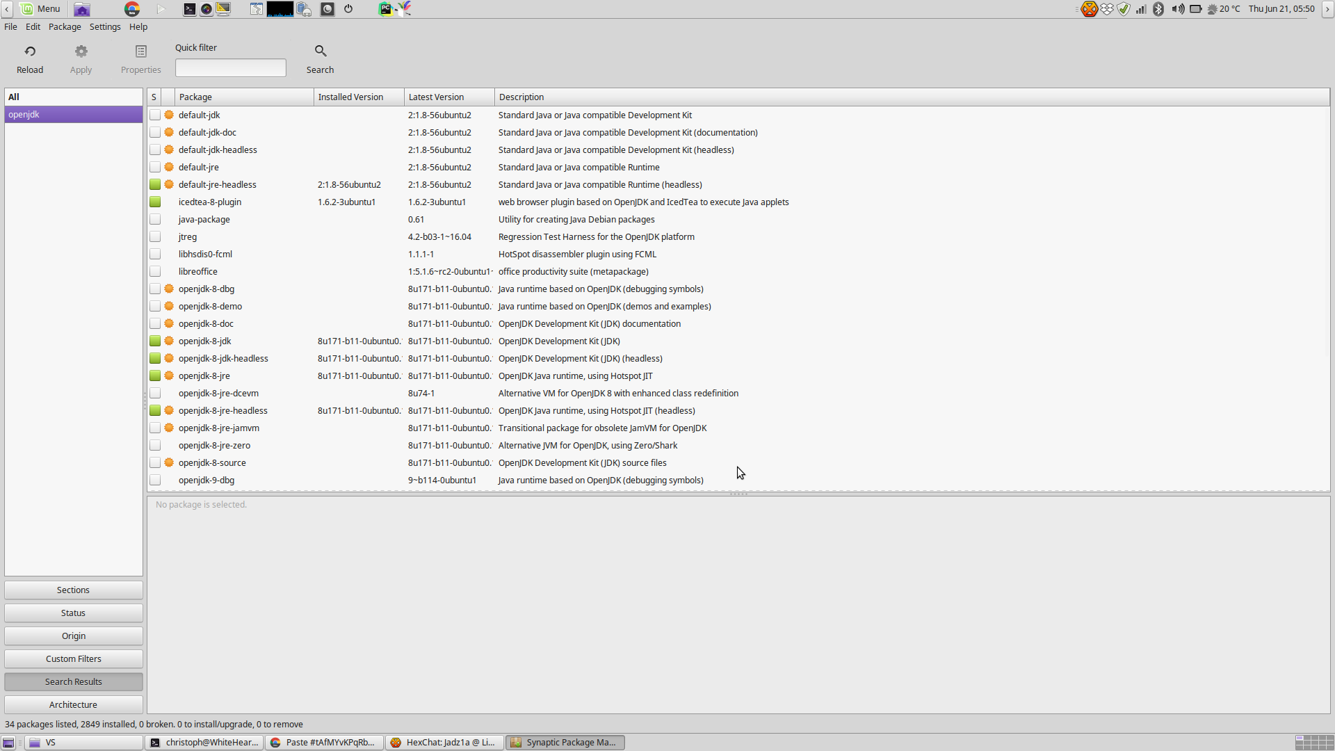
Task: Click the Bluetooth tray icon
Action: 1158,9
